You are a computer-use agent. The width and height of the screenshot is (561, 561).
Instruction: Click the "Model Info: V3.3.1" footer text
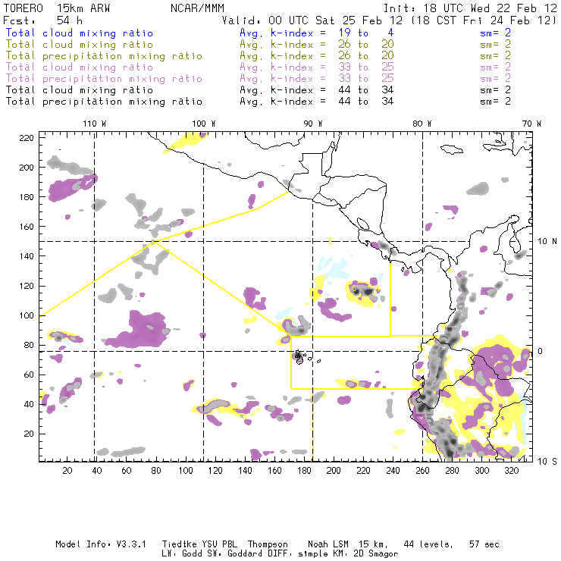(101, 544)
